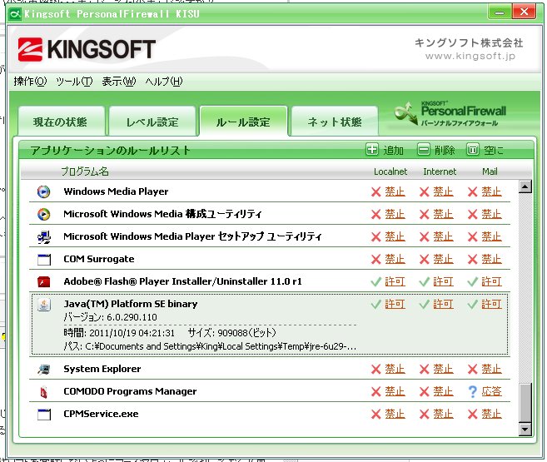Viewport: 547px width, 462px height.
Task: Click the rule list scroll up arrow
Action: coord(525,186)
